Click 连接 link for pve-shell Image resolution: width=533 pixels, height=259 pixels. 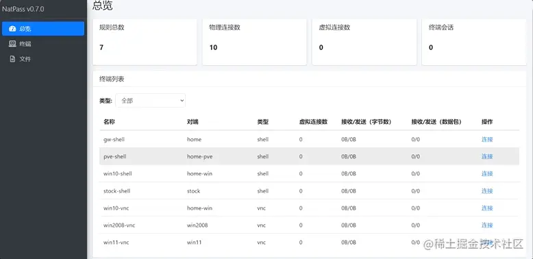click(x=487, y=156)
